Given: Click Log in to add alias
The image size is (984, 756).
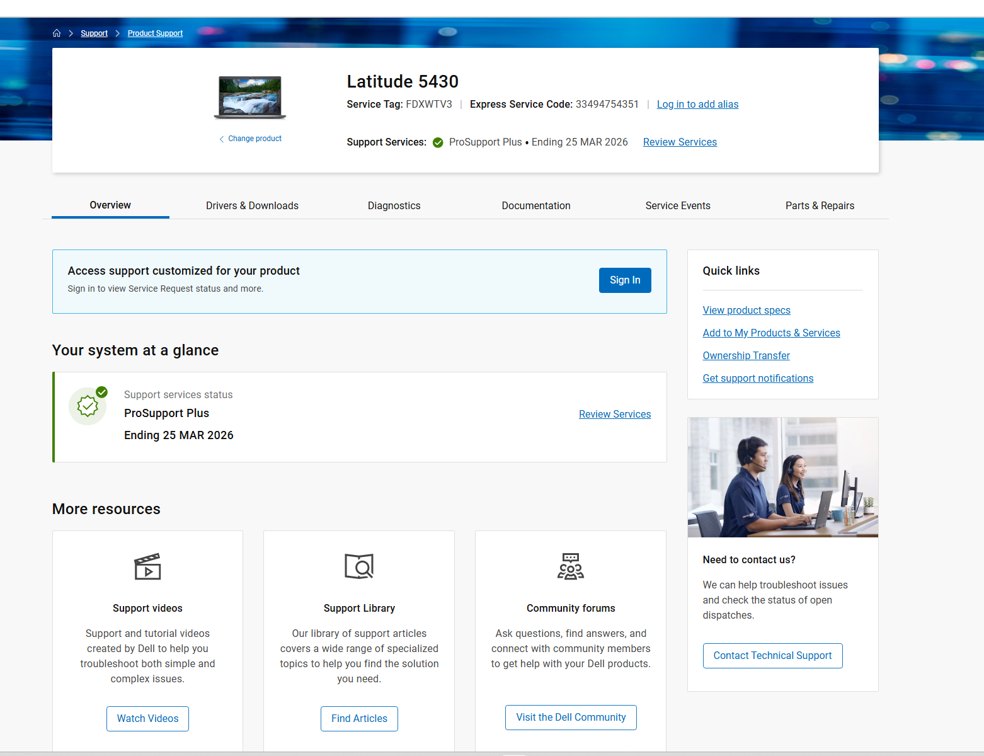Looking at the screenshot, I should tap(697, 105).
